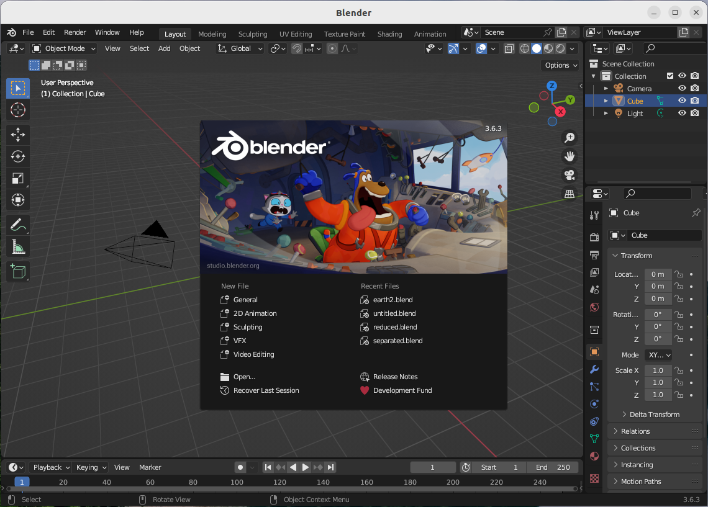The width and height of the screenshot is (708, 507).
Task: Select the Move tool
Action: 18,135
